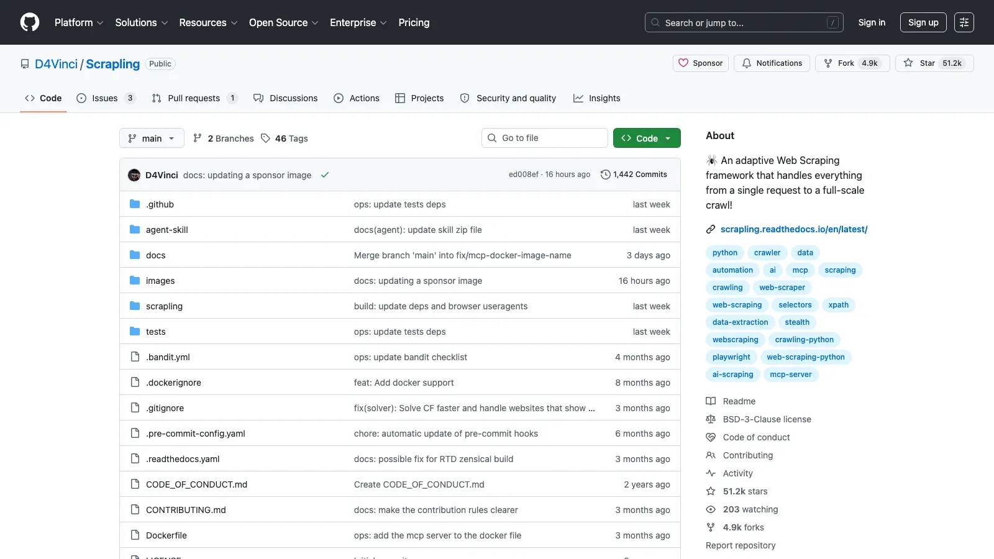The image size is (994, 559).
Task: Click the tag icon next to 46 Tags
Action: (265, 139)
